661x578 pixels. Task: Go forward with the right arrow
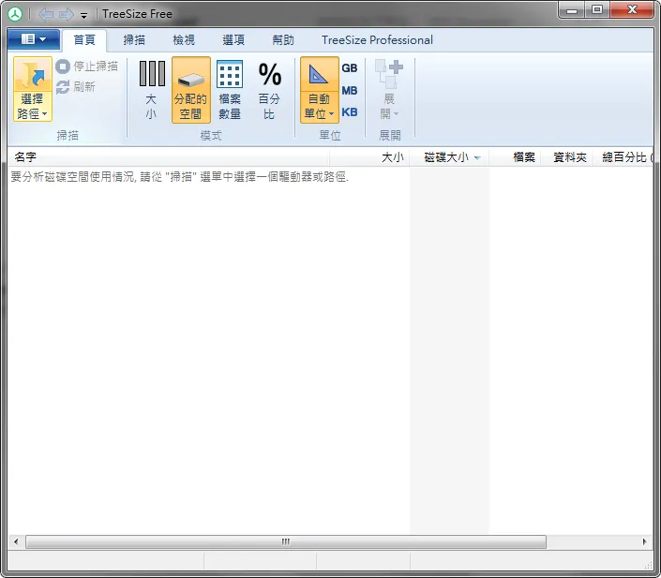pos(67,15)
